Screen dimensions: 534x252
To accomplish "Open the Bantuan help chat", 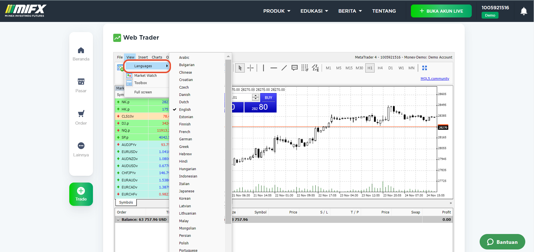I will pyautogui.click(x=502, y=242).
